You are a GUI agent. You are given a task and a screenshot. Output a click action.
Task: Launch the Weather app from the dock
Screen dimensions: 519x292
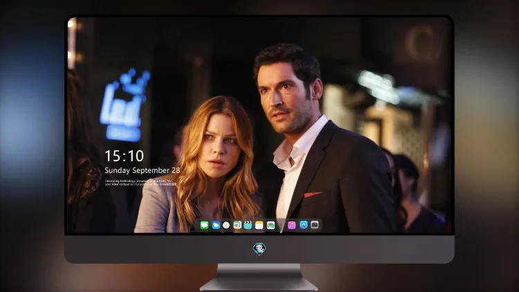coord(216,225)
